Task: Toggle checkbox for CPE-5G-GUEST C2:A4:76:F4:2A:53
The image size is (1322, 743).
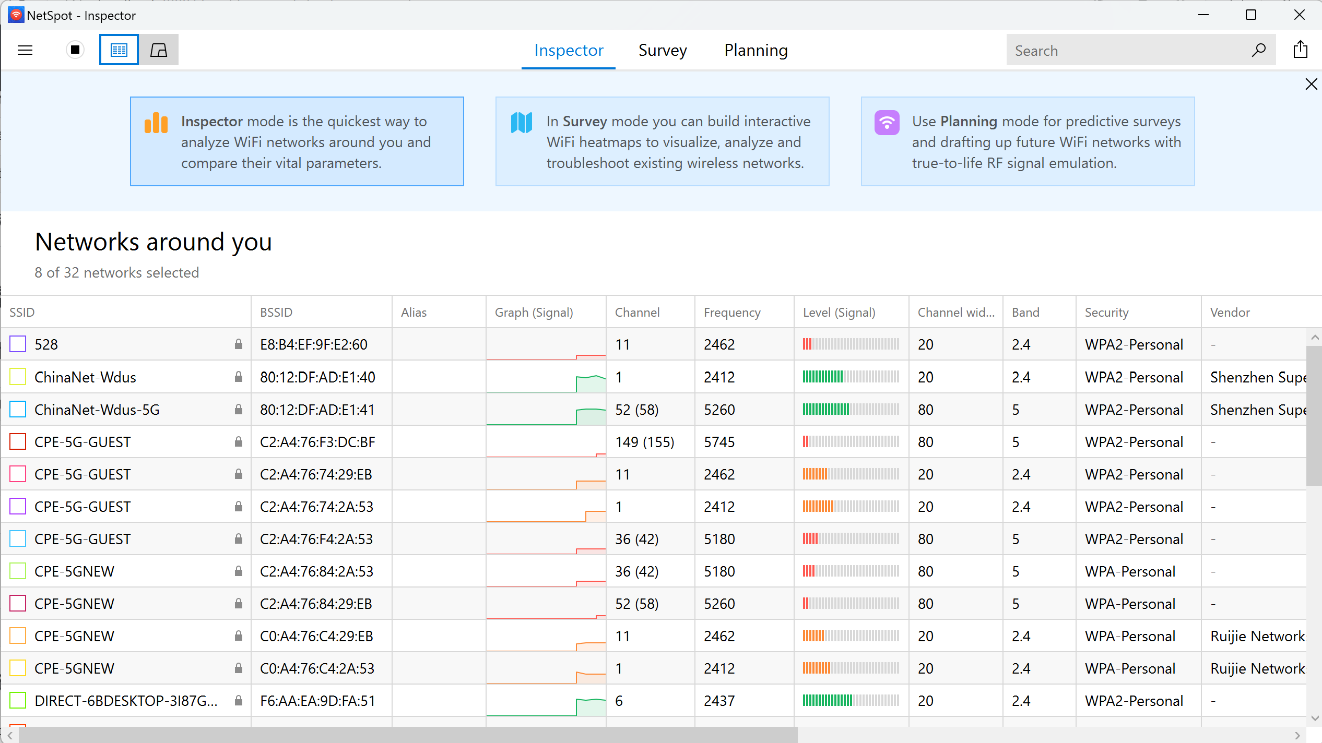Action: [18, 538]
